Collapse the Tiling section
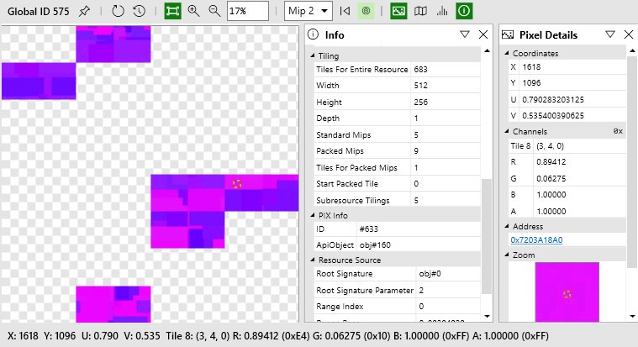This screenshot has height=347, width=638. (313, 55)
